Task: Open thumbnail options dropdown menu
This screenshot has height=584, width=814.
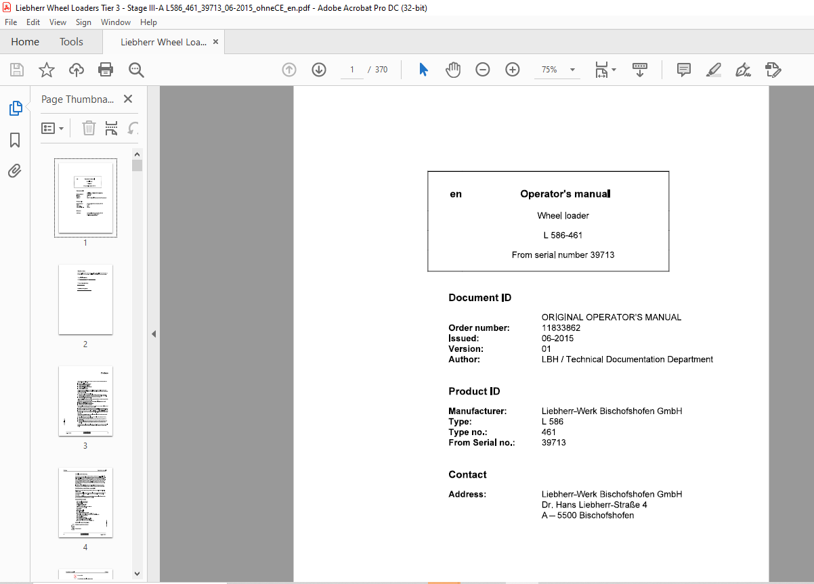Action: [x=53, y=128]
